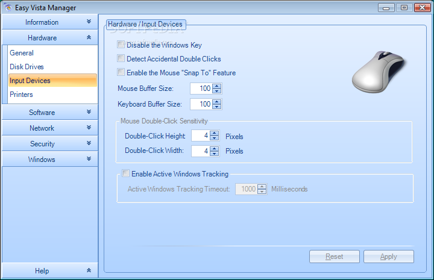Screen dimensions: 434x280
Task: Click the Tracking Timeout 1000 field
Action: [247, 189]
